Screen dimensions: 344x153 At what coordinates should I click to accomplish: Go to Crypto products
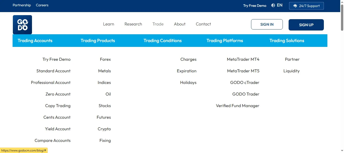(104, 129)
